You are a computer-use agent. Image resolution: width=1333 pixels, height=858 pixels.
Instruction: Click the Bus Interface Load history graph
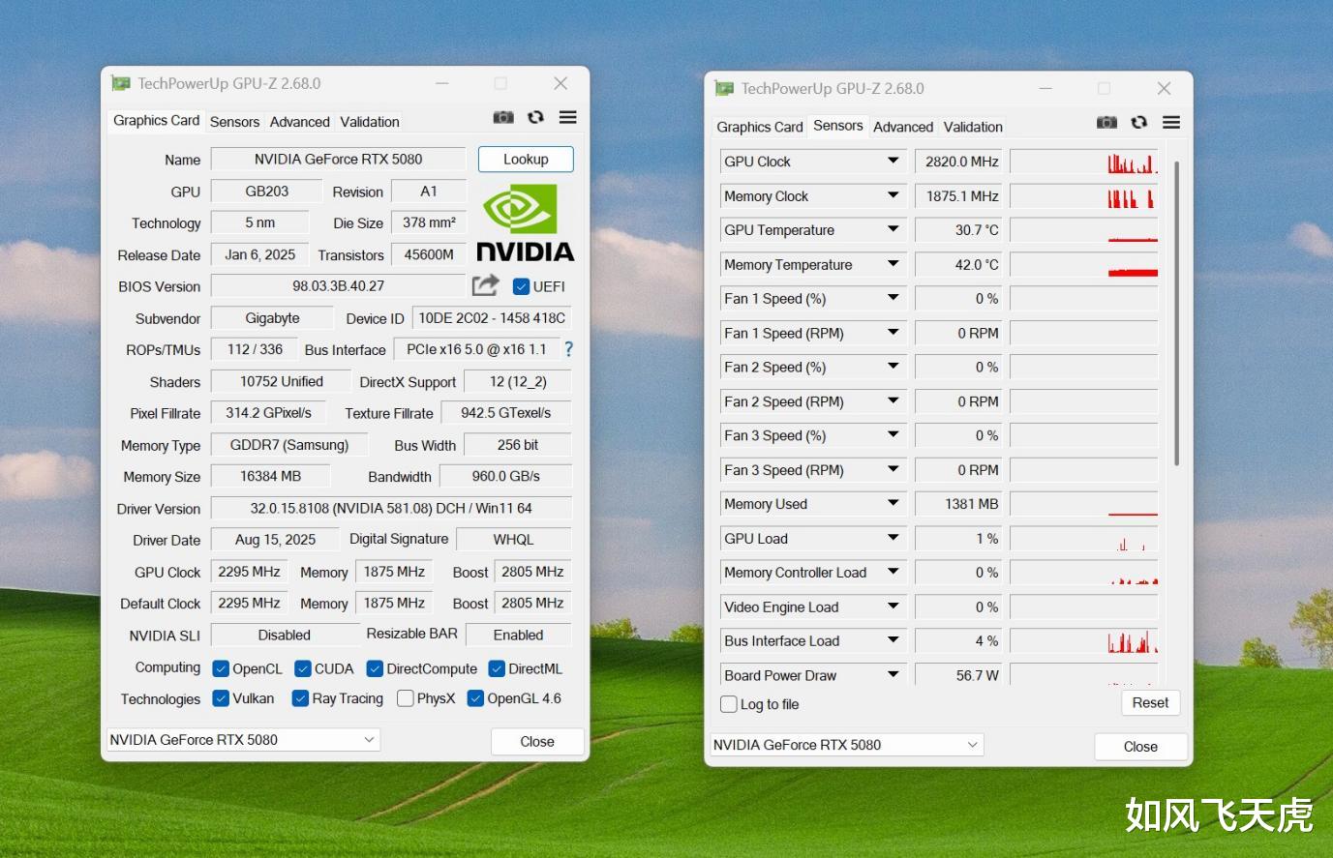click(x=1084, y=641)
